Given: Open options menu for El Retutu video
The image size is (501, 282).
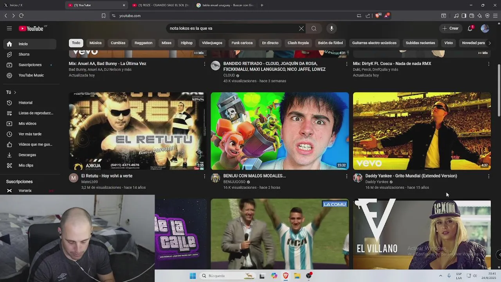Looking at the screenshot, I should point(204,176).
